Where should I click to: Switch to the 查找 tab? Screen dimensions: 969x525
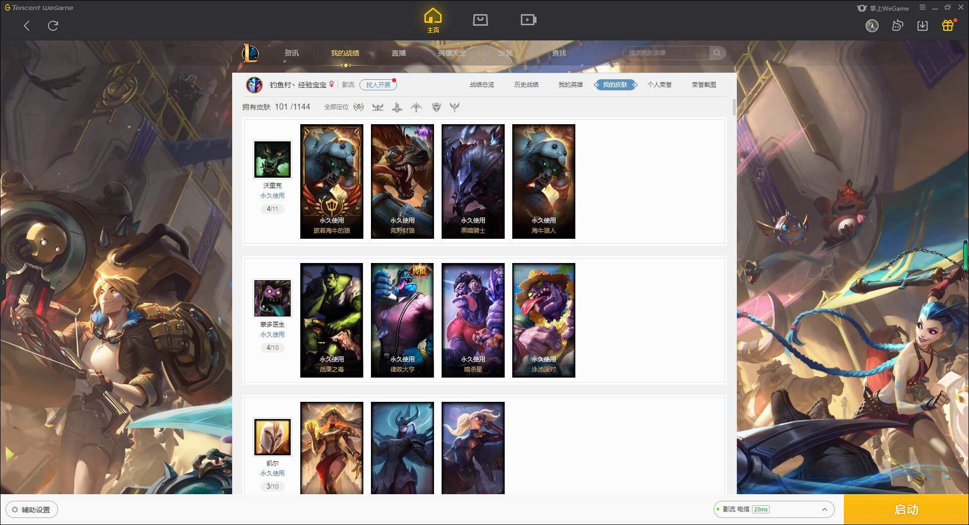[559, 53]
